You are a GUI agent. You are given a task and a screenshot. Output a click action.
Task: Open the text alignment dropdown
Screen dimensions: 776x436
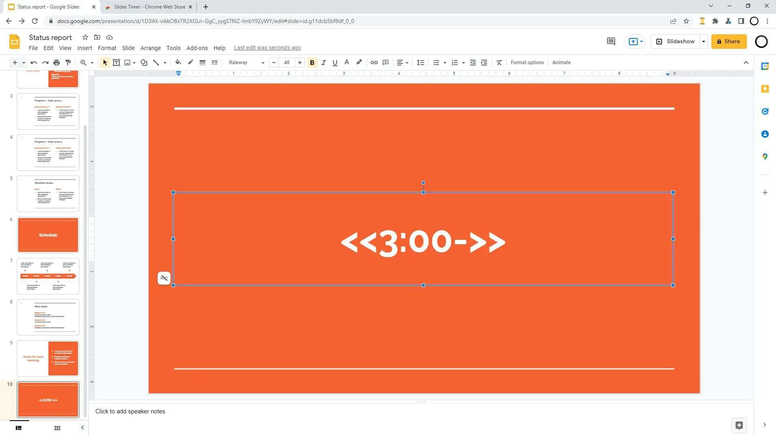(402, 62)
